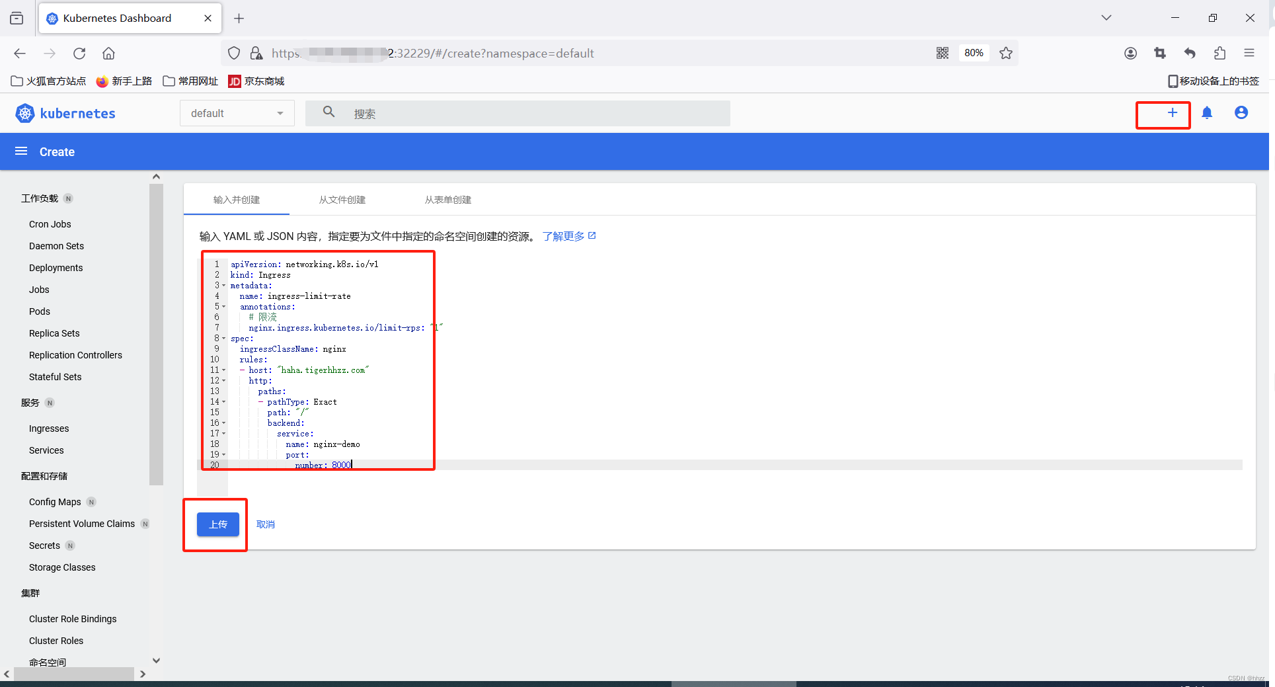The image size is (1275, 687).
Task: Collapse the host fold arrow on line 11
Action: 224,370
